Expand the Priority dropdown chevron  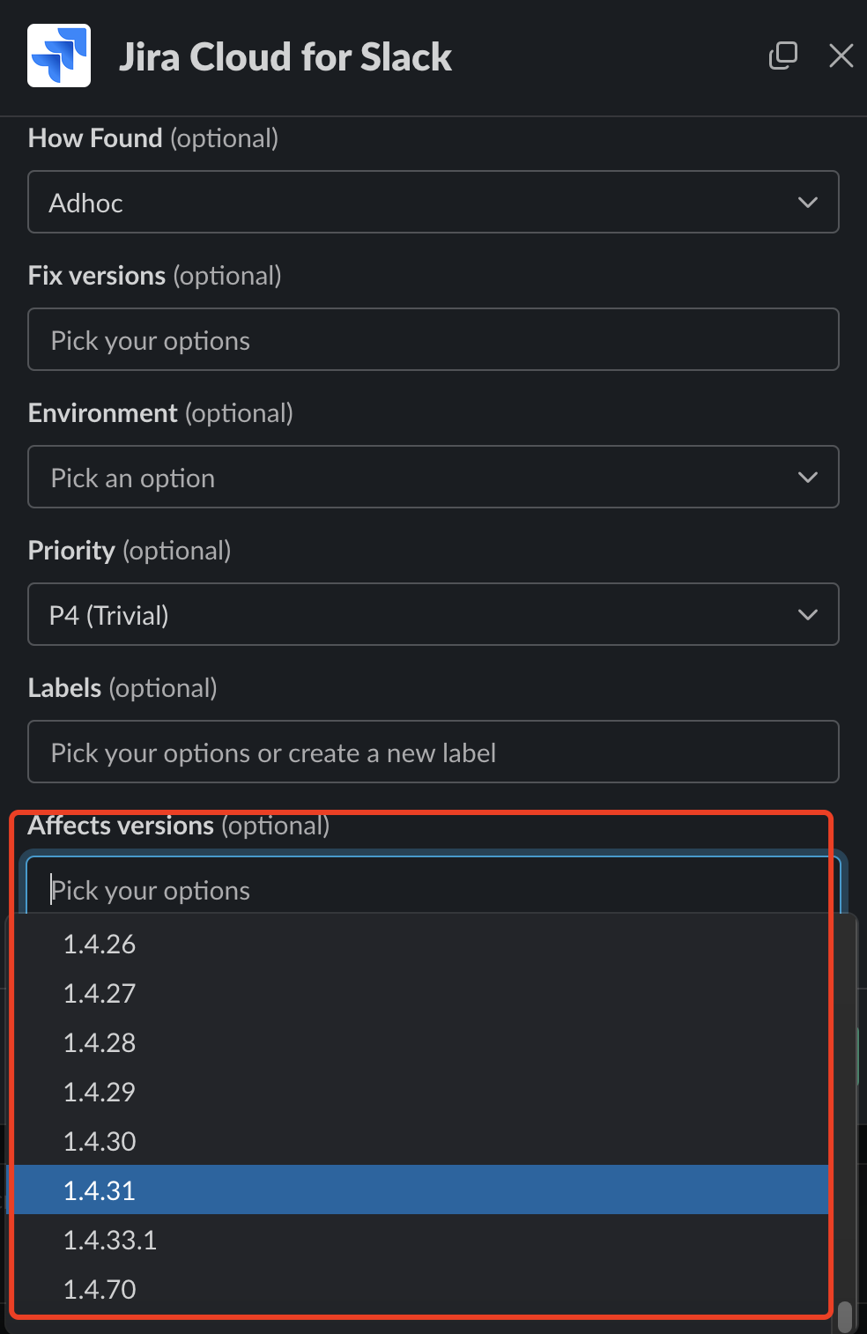(807, 615)
